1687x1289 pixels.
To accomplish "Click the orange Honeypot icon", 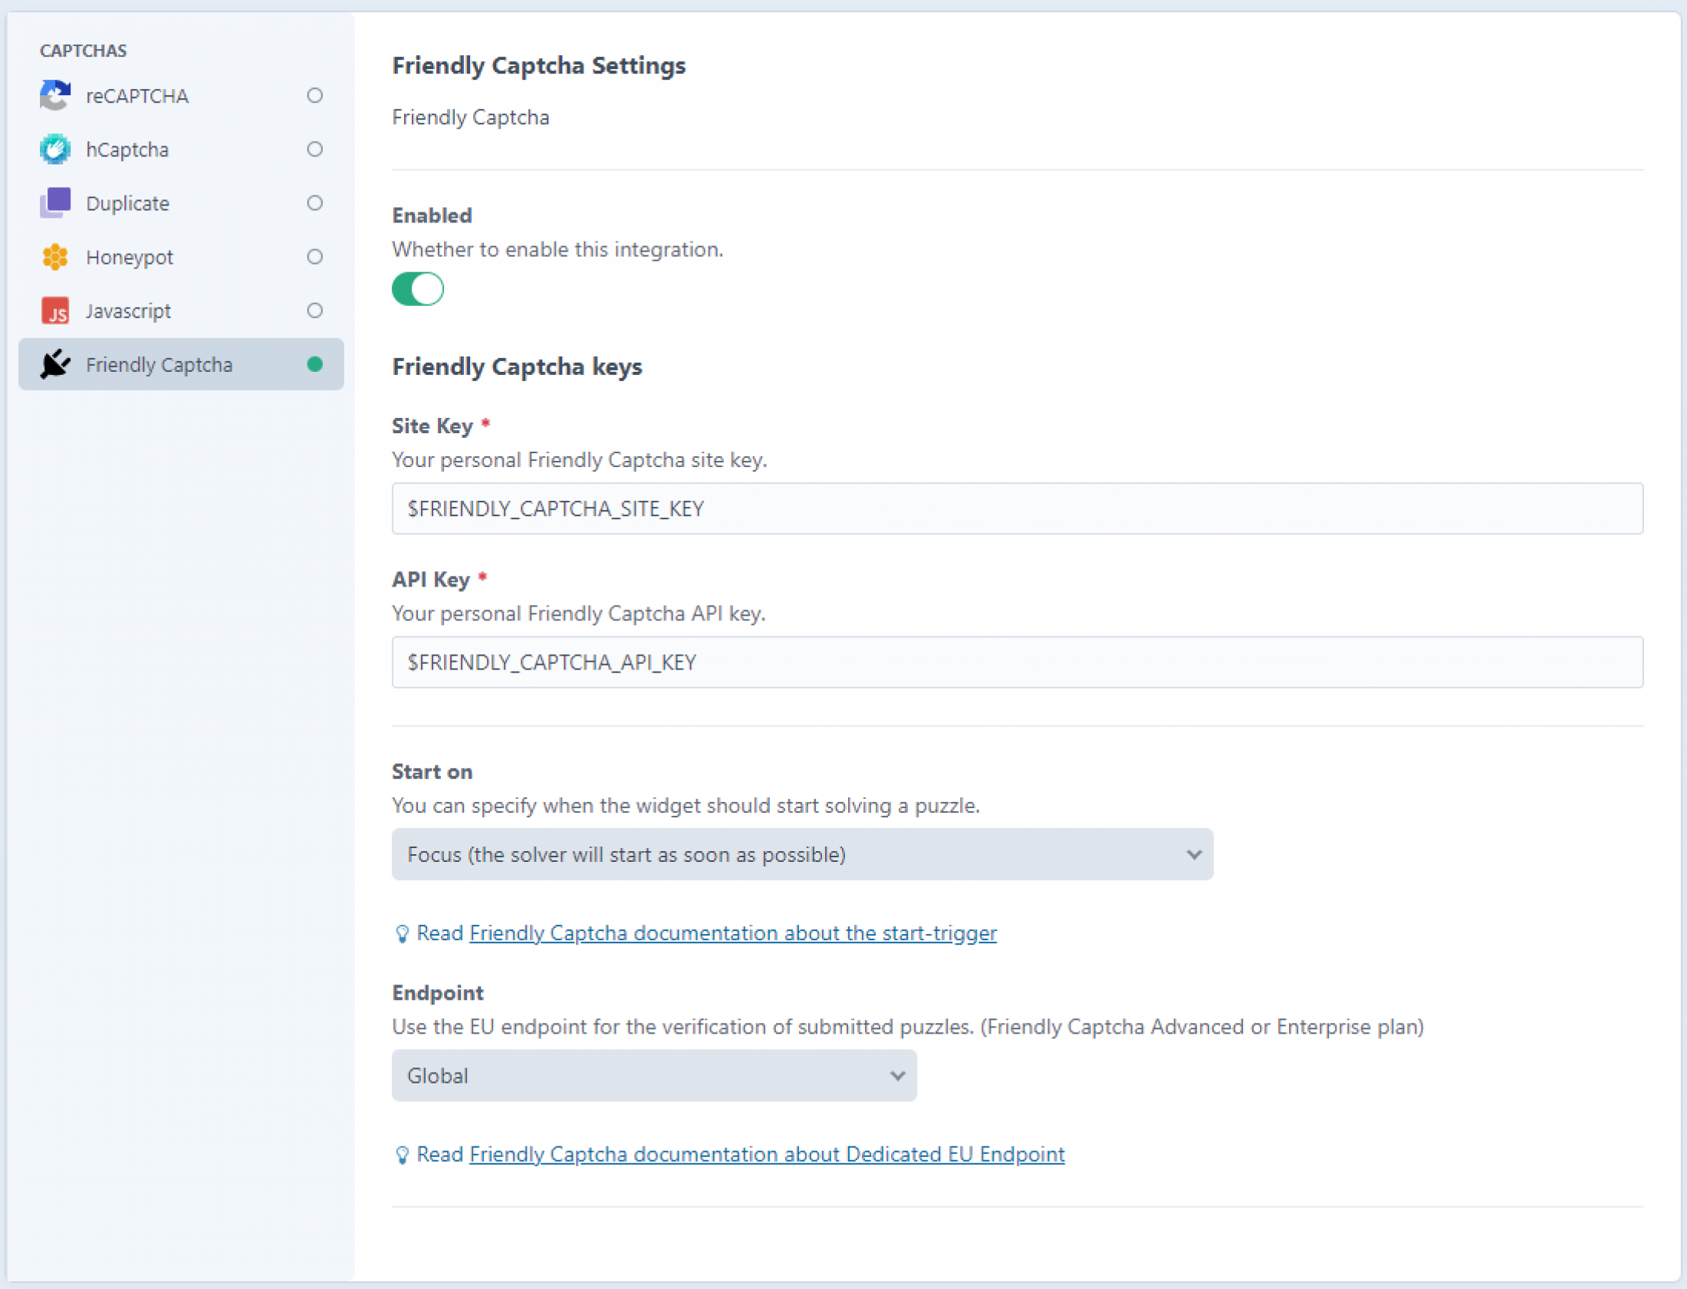I will click(x=55, y=256).
